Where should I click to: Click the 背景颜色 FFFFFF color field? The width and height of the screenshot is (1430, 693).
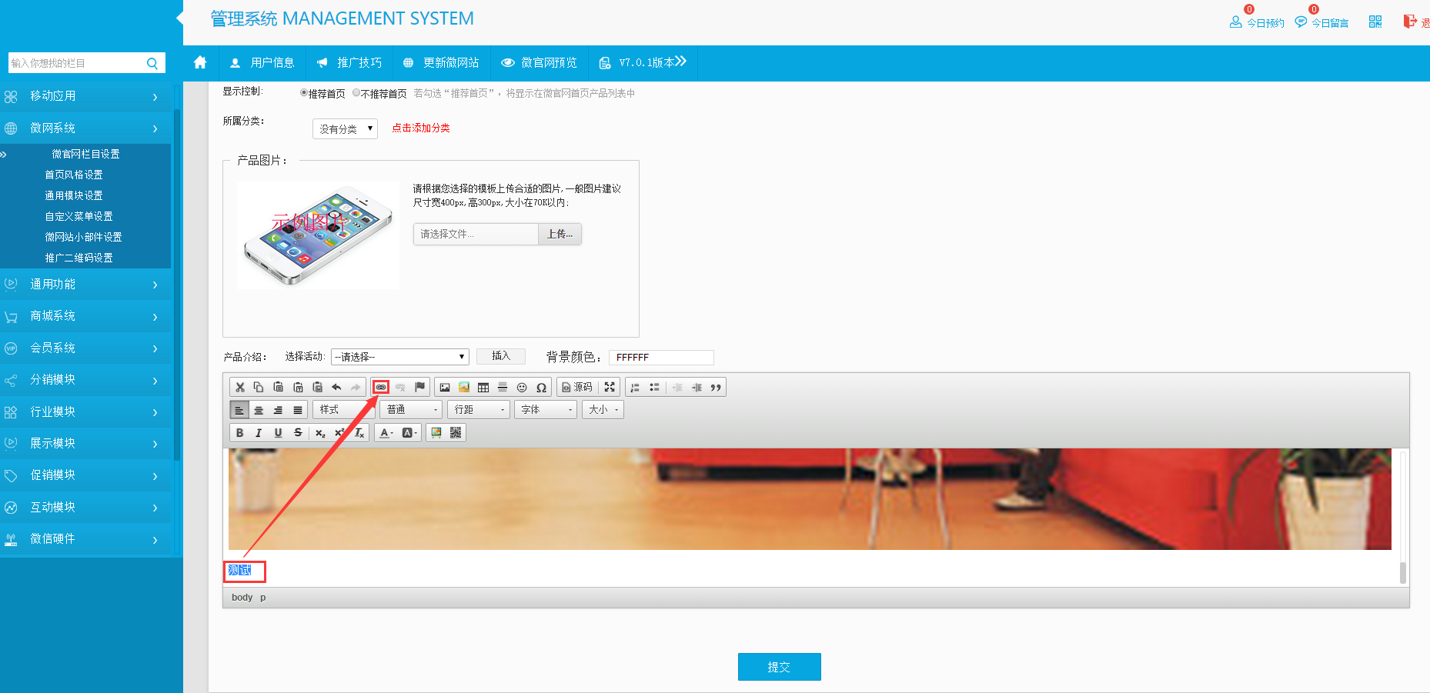tap(660, 358)
